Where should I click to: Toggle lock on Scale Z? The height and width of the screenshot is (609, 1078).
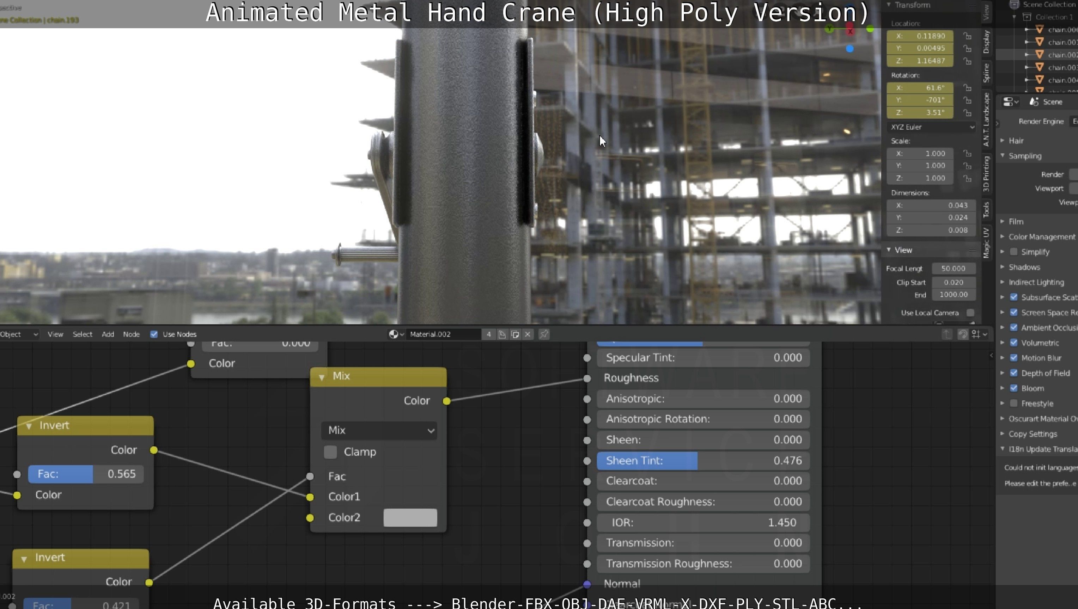(x=967, y=179)
